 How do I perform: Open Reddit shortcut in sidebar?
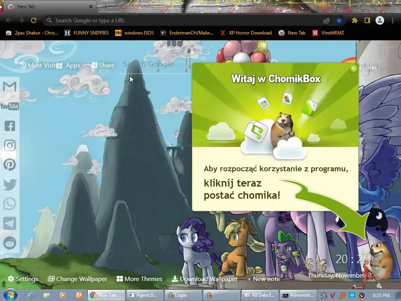click(10, 243)
